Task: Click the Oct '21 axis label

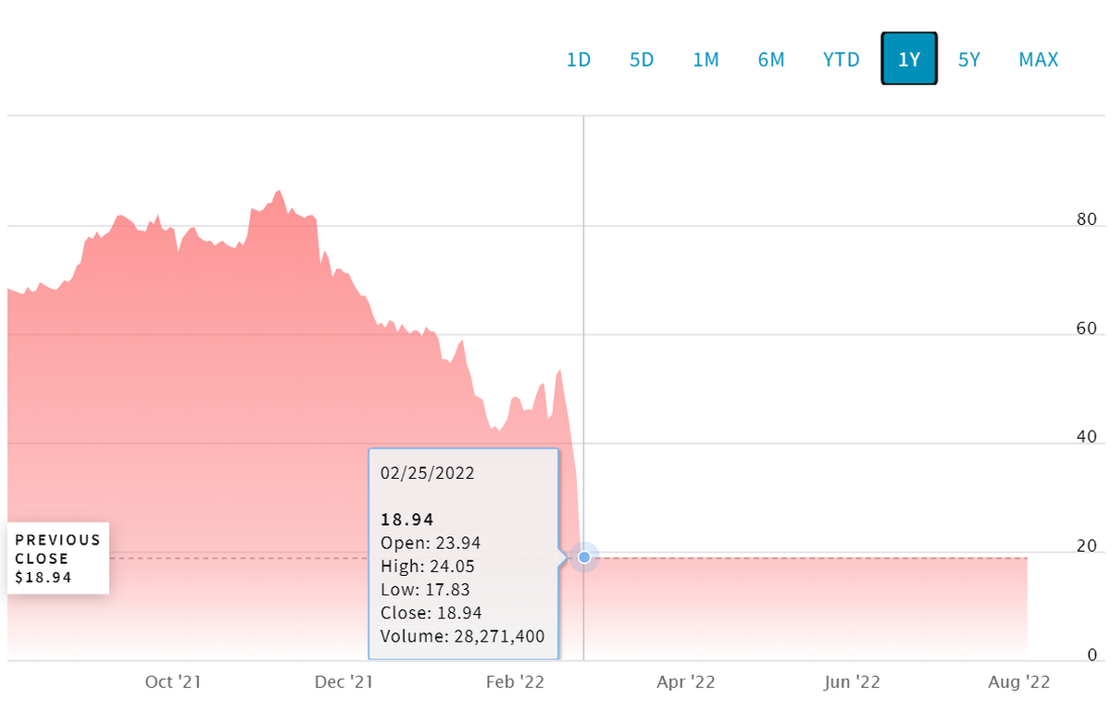Action: (x=173, y=682)
